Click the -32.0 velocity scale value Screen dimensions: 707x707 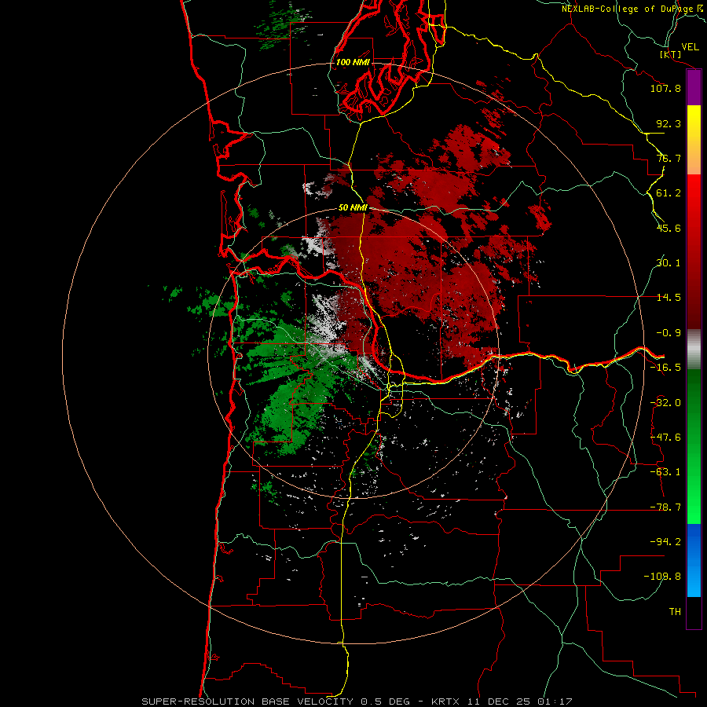click(665, 403)
